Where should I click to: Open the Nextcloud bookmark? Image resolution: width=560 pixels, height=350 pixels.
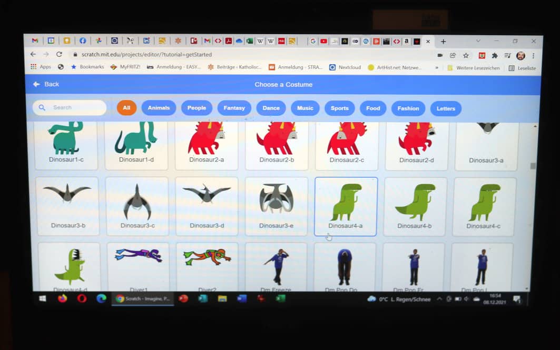tap(345, 67)
